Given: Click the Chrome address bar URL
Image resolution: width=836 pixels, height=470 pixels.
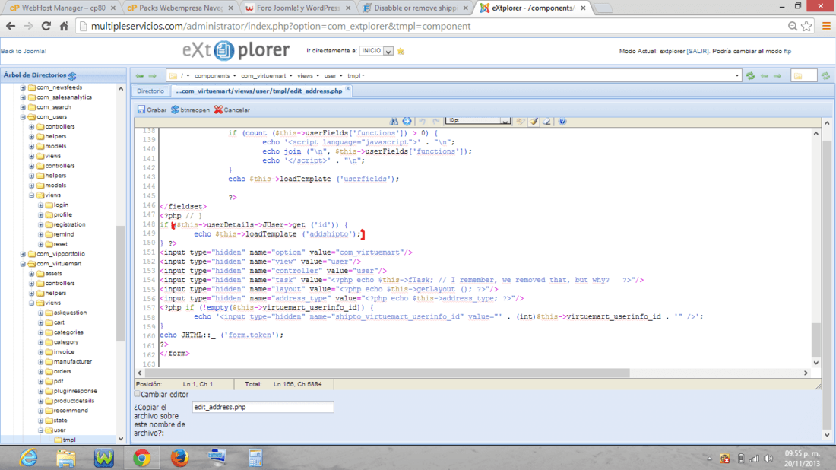Looking at the screenshot, I should (x=280, y=26).
